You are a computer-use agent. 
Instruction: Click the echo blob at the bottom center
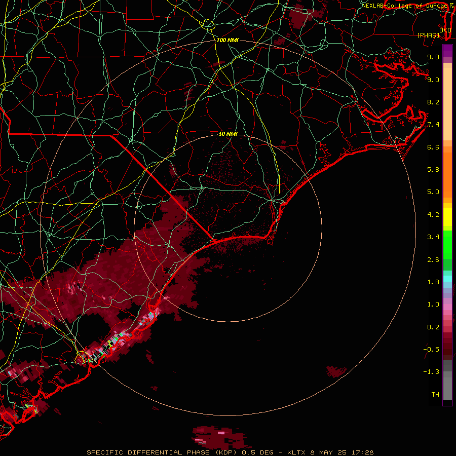coord(220,437)
